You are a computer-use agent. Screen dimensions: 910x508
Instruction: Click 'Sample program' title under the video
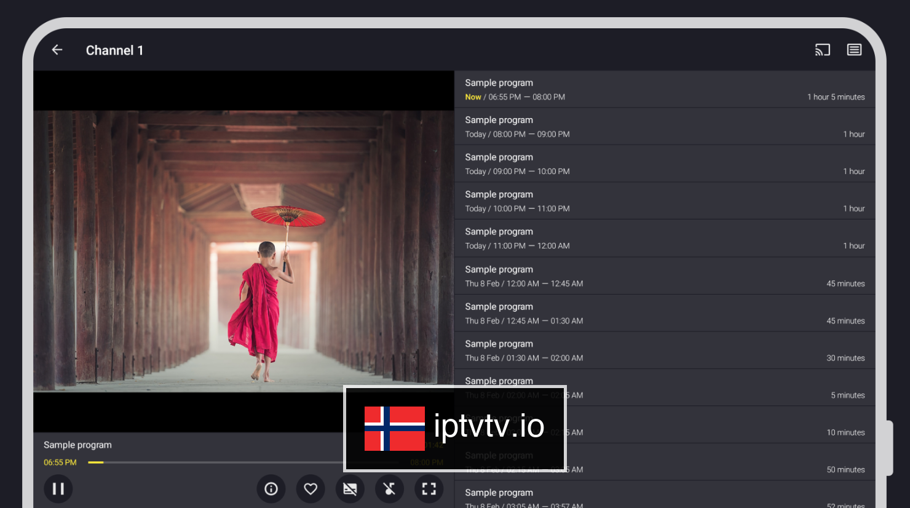click(x=77, y=445)
